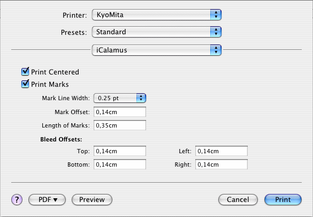Click the Mark Line Width stepper arrows
Image resolution: width=313 pixels, height=217 pixels.
coord(141,98)
